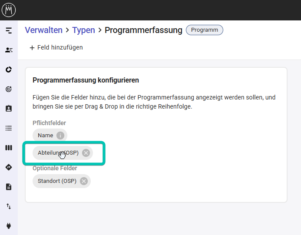Open the diamond direction arrow sidebar icon
Image resolution: width=301 pixels, height=235 pixels.
(x=9, y=167)
